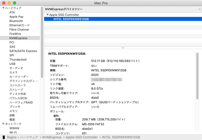Select Apple Pay in the sidebar
Screen dimensions: 202x140
[x=16, y=17]
